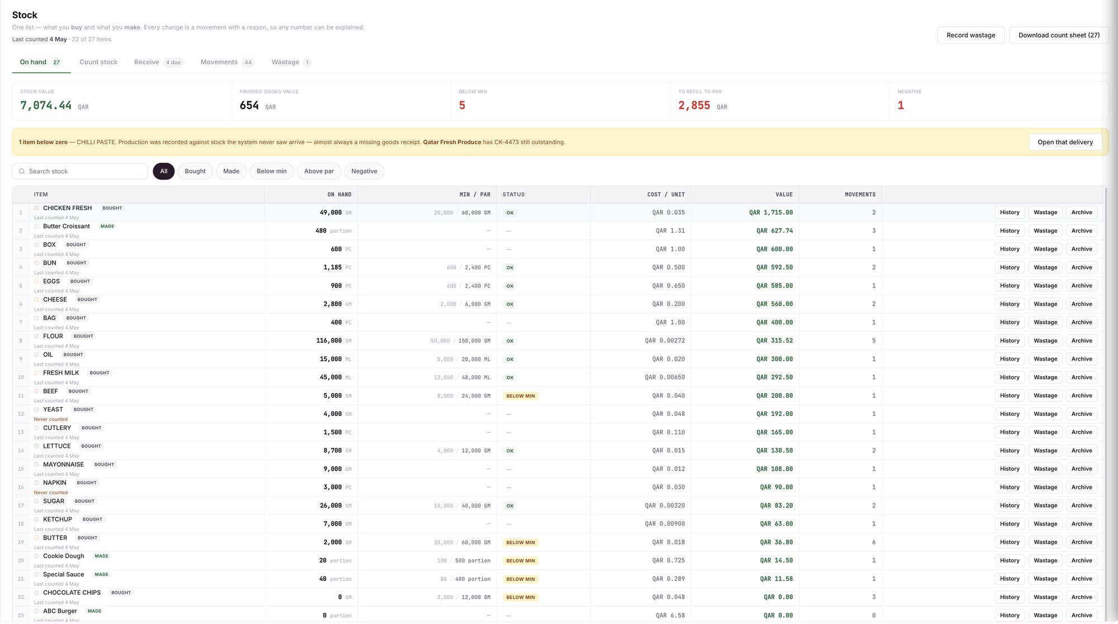
Task: Select the On hand tab
Action: coord(41,62)
